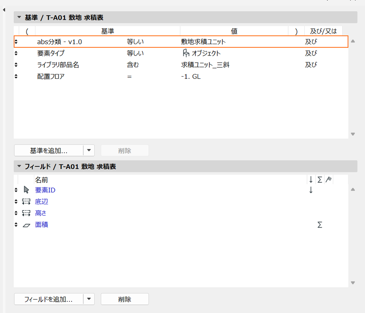The width and height of the screenshot is (365, 313).
Task: Click the = operator of 配置フロア row
Action: (x=129, y=77)
